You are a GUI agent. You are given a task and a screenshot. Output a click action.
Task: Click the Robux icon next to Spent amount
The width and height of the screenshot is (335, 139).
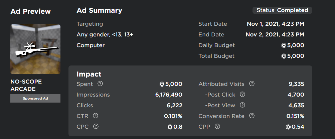tap(162, 84)
